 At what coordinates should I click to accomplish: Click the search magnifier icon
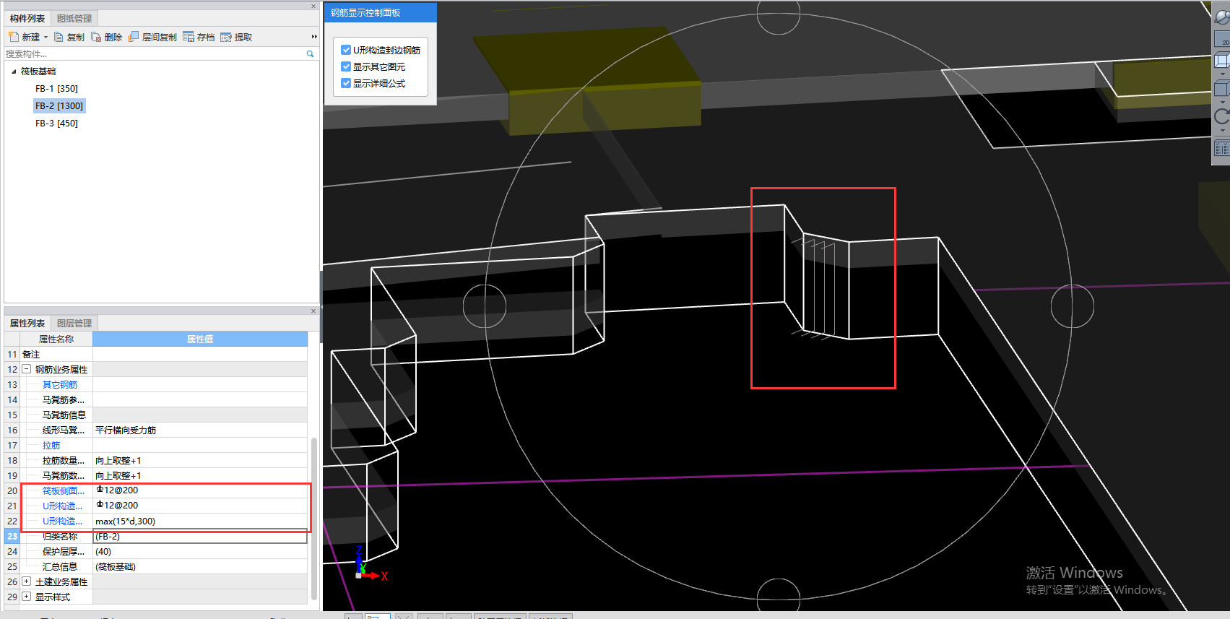pyautogui.click(x=311, y=54)
